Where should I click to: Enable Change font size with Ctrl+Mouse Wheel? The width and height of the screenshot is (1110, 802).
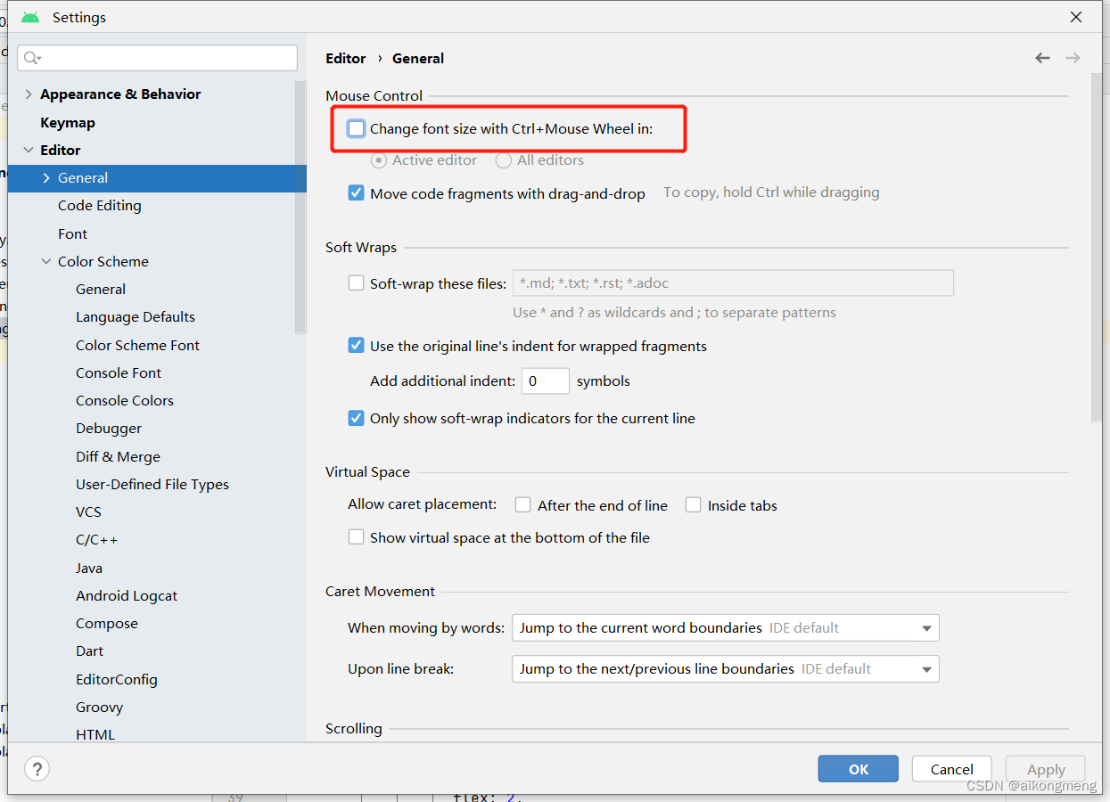point(357,128)
